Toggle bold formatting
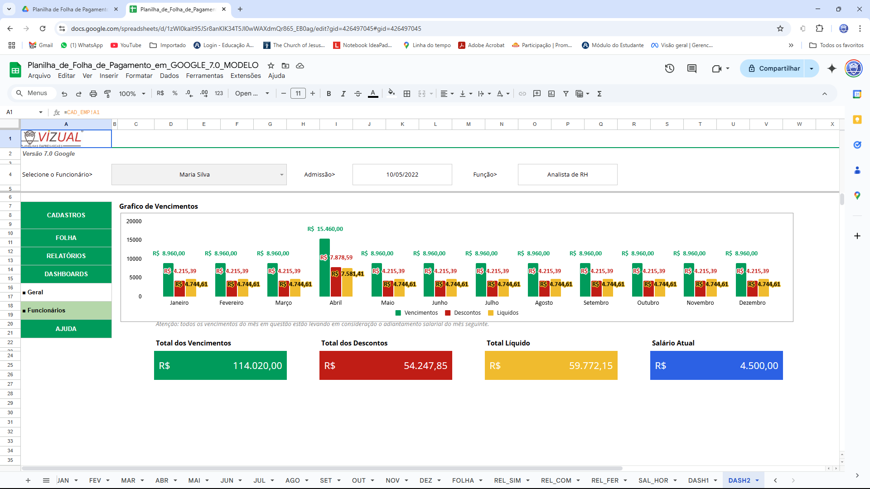 point(329,94)
